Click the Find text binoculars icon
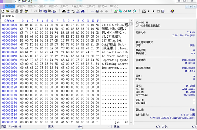 point(64,11)
